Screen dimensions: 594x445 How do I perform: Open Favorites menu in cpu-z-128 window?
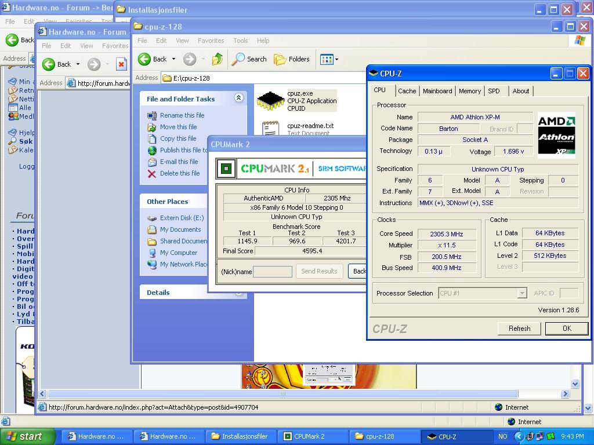[211, 41]
